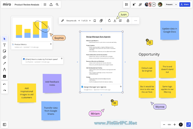Select the Text tool in left toolbar

click(5, 45)
